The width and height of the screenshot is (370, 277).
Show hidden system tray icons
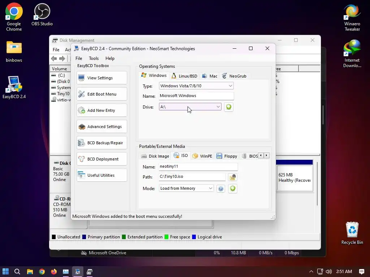pyautogui.click(x=311, y=272)
